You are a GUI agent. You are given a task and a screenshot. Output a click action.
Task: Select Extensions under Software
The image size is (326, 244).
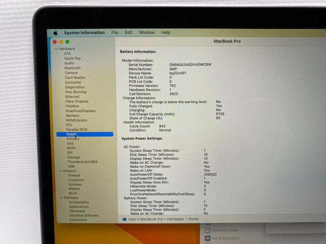point(78,220)
